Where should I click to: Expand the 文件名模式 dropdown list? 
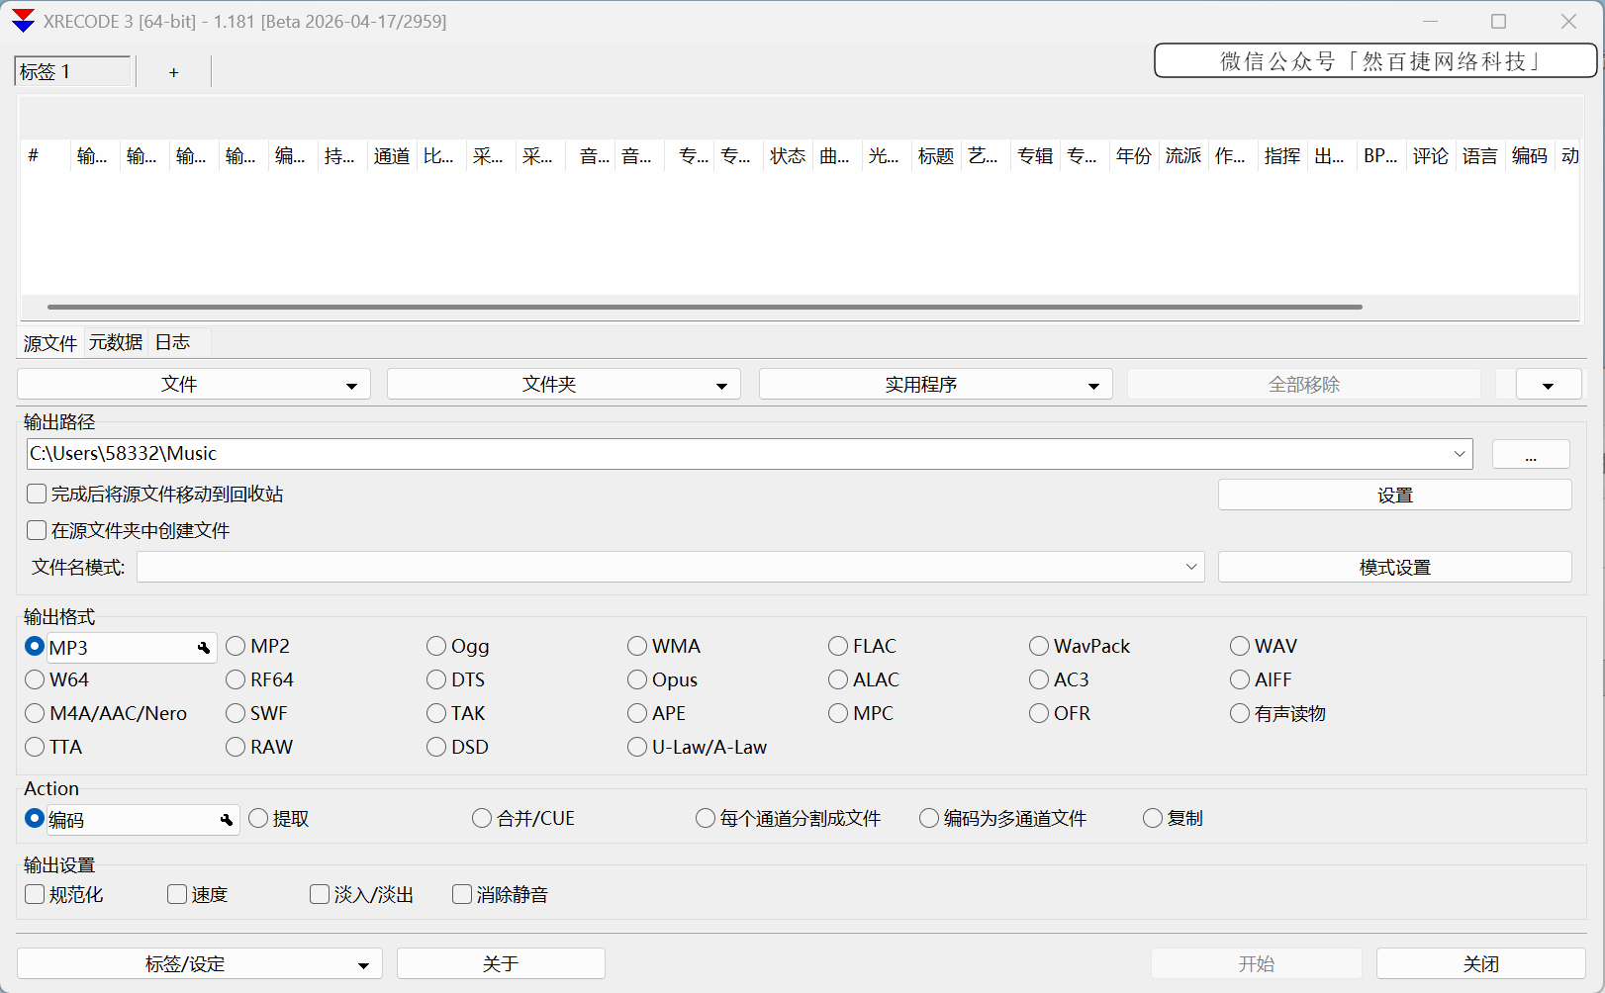1190,567
